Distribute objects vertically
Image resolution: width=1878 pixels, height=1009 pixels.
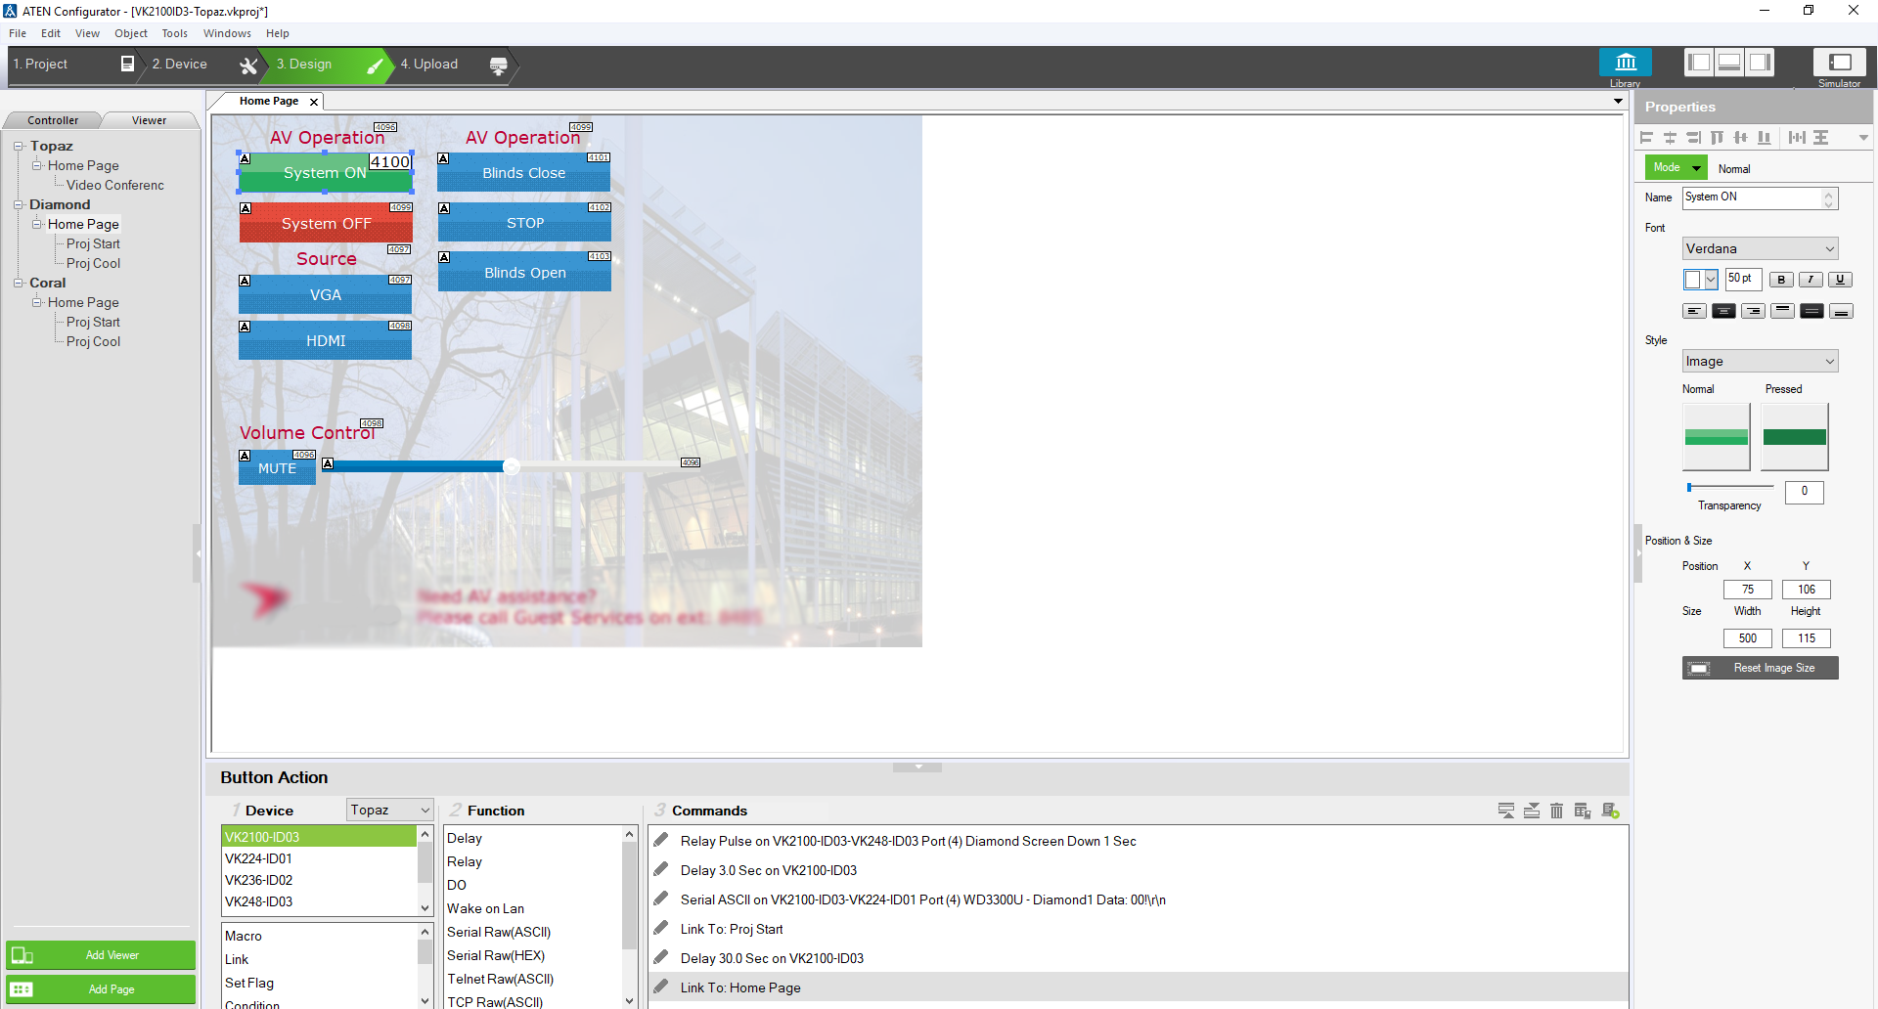1820,138
